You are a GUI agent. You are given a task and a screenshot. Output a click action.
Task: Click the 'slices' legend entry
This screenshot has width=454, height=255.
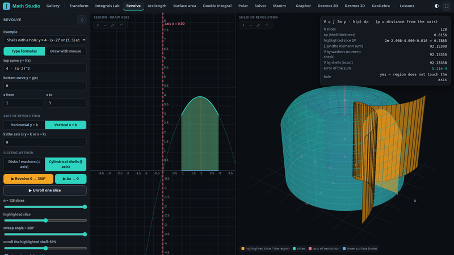299,249
